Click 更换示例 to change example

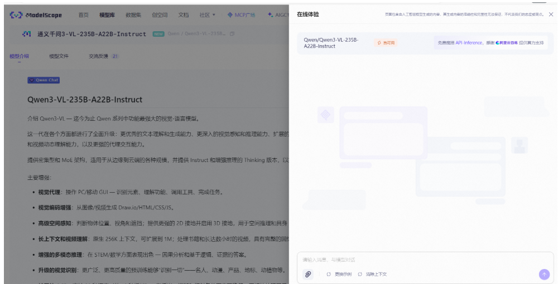click(339, 274)
